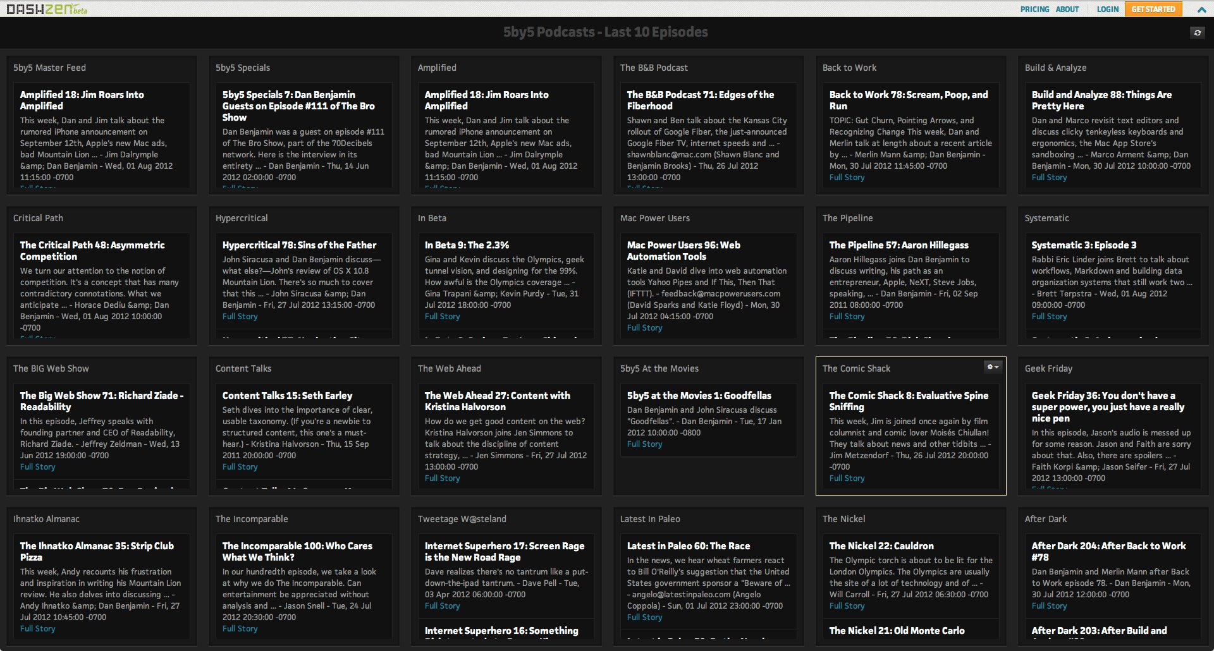Select the Amplified widget header
The width and height of the screenshot is (1214, 651).
pyautogui.click(x=437, y=68)
